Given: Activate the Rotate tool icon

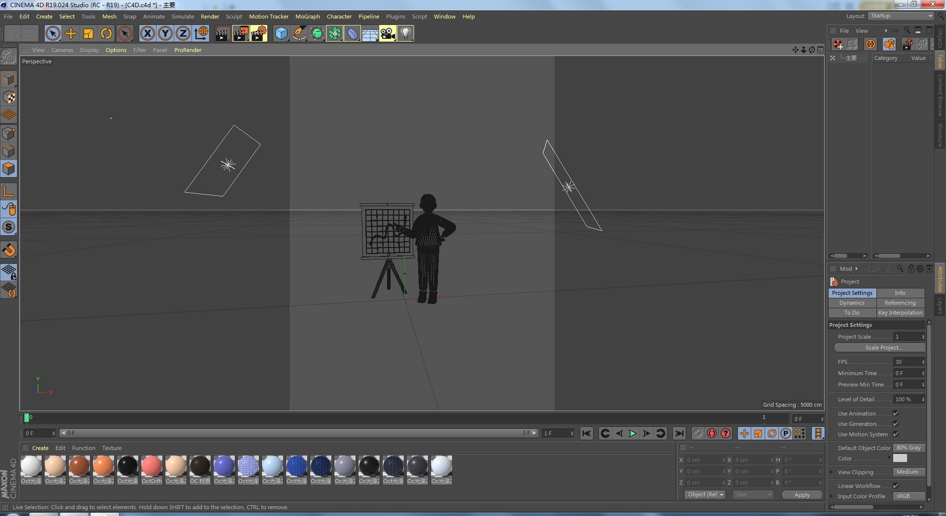Looking at the screenshot, I should [x=106, y=33].
